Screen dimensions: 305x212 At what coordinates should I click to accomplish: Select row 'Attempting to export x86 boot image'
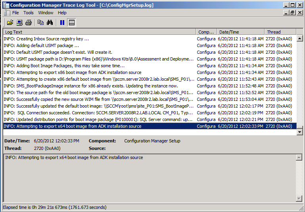(150, 72)
